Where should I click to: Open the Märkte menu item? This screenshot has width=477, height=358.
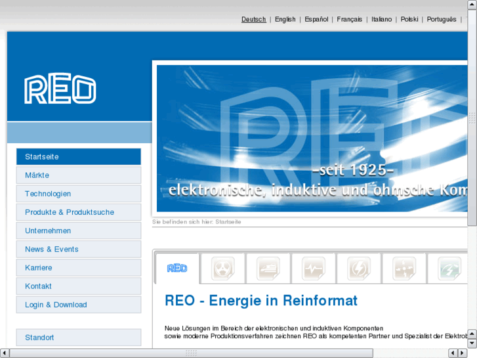click(79, 175)
